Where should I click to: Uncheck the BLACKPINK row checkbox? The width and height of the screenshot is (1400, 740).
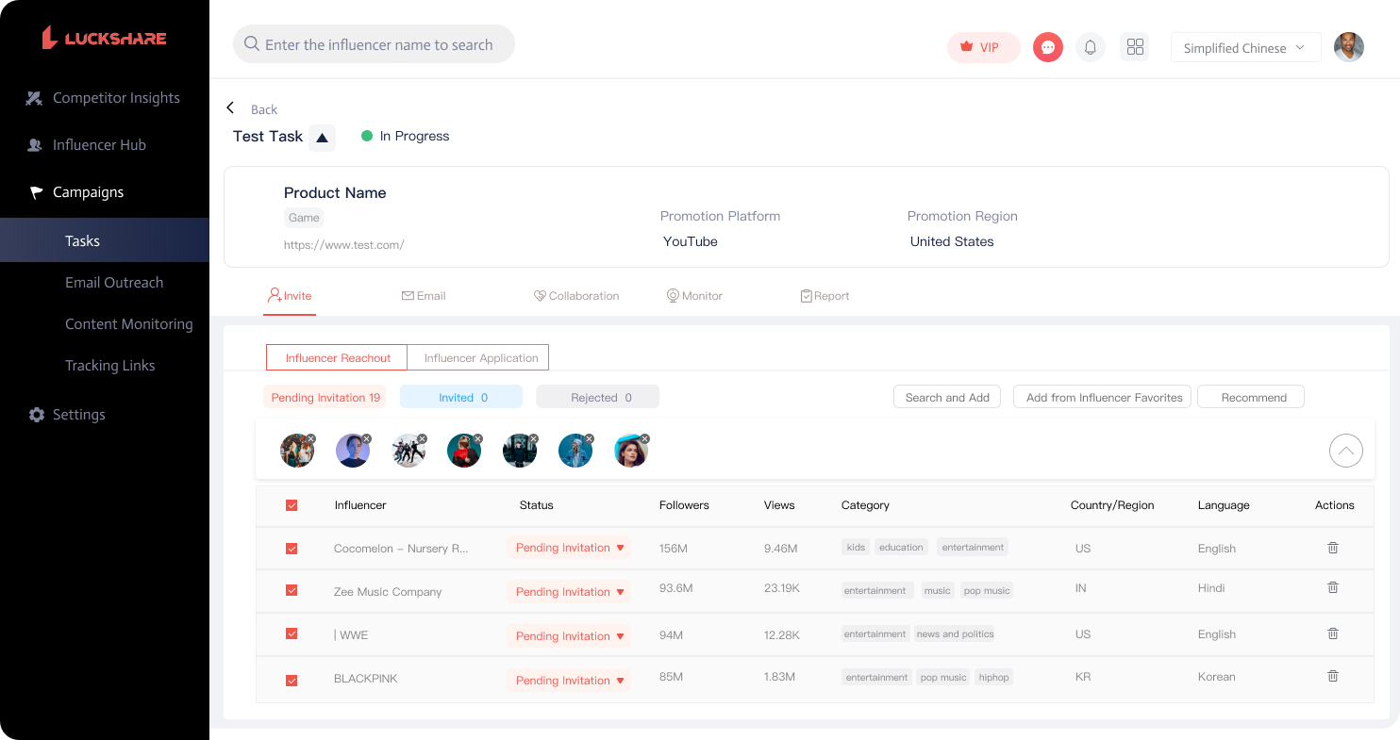(292, 680)
